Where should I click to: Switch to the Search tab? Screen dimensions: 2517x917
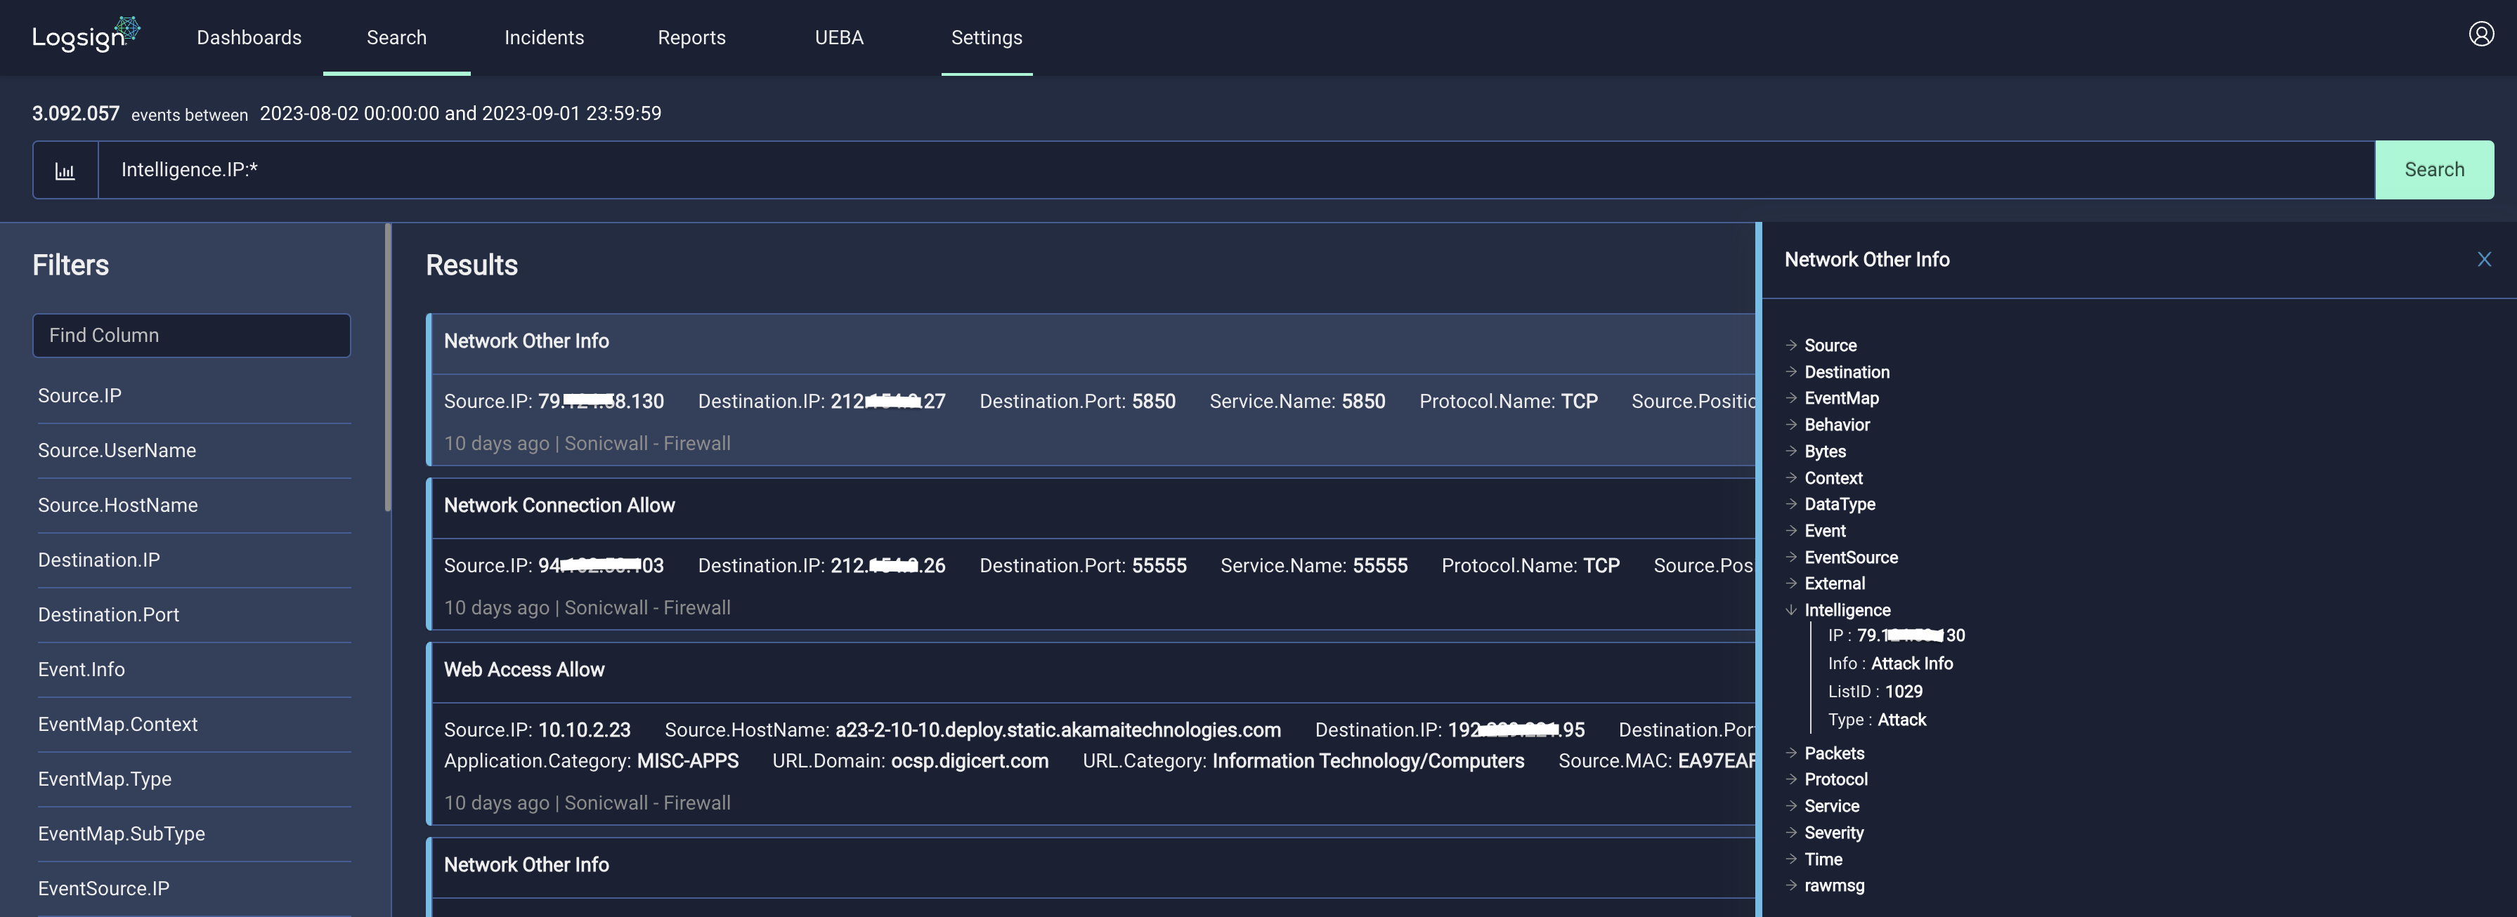[397, 37]
